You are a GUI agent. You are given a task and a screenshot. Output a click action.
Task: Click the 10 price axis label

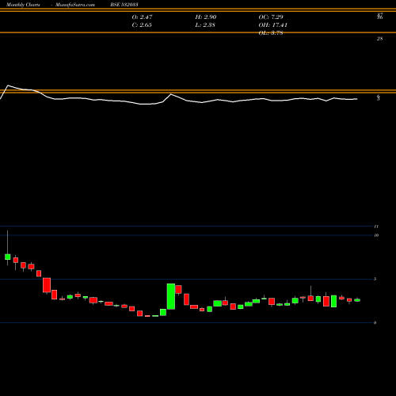point(376,235)
